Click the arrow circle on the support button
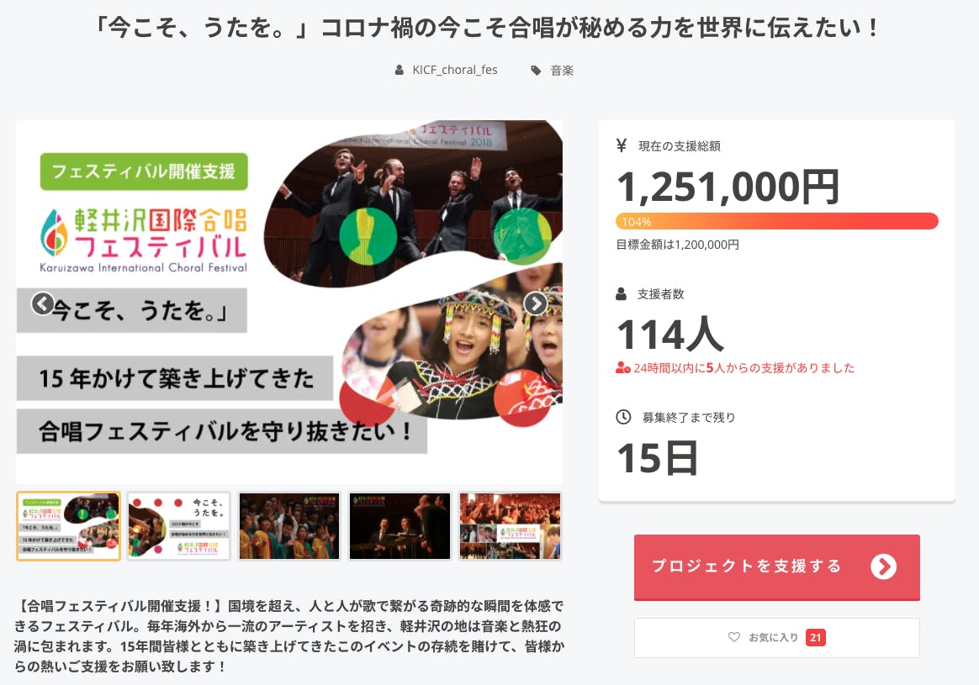The image size is (979, 685). click(x=883, y=566)
